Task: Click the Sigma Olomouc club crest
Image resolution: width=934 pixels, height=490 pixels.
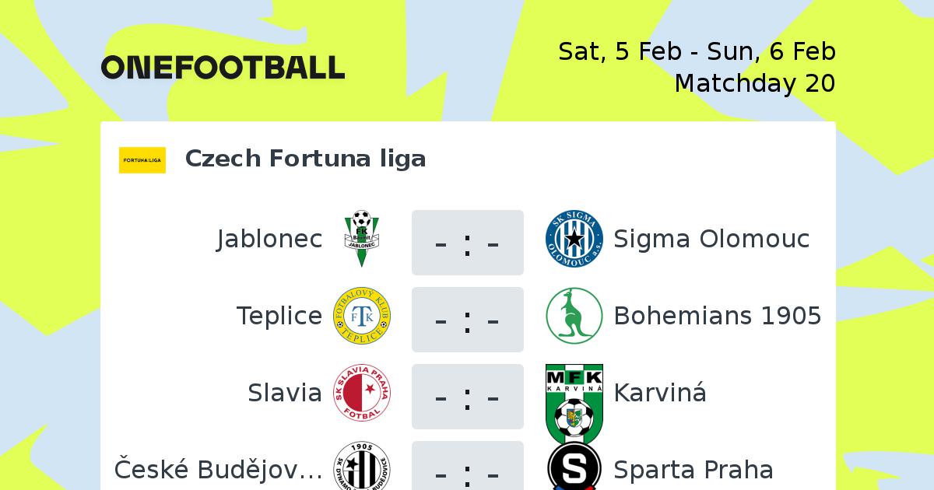Action: 574,239
